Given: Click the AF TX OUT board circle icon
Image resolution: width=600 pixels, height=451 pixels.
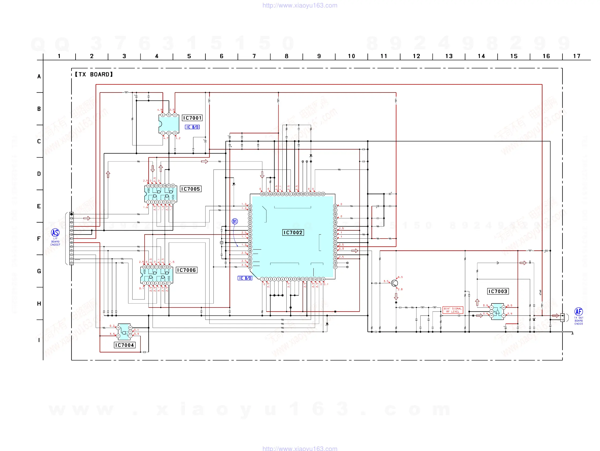Looking at the screenshot, I should [579, 311].
